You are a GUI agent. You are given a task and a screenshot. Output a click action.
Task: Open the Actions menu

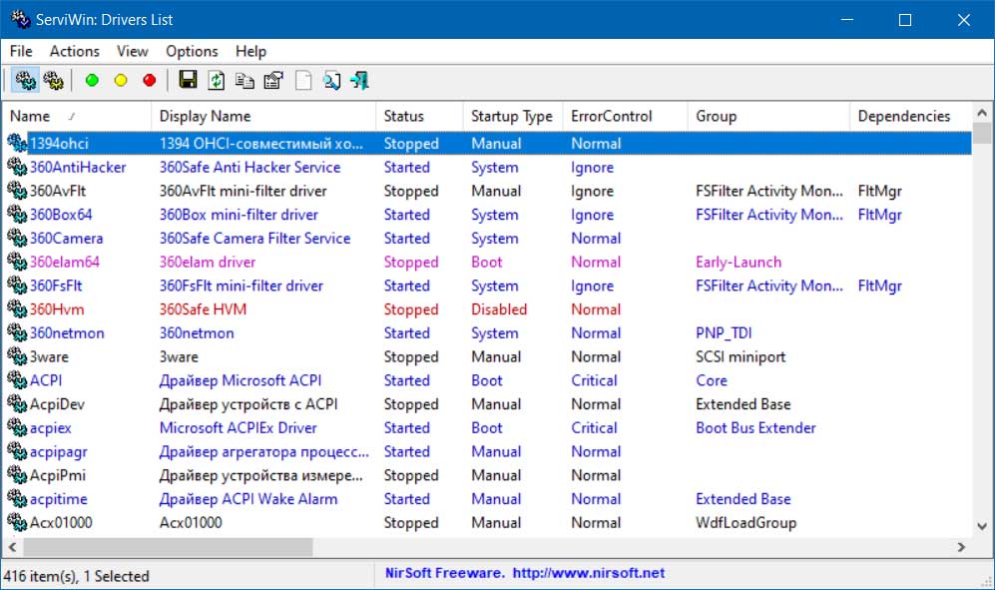pyautogui.click(x=75, y=52)
